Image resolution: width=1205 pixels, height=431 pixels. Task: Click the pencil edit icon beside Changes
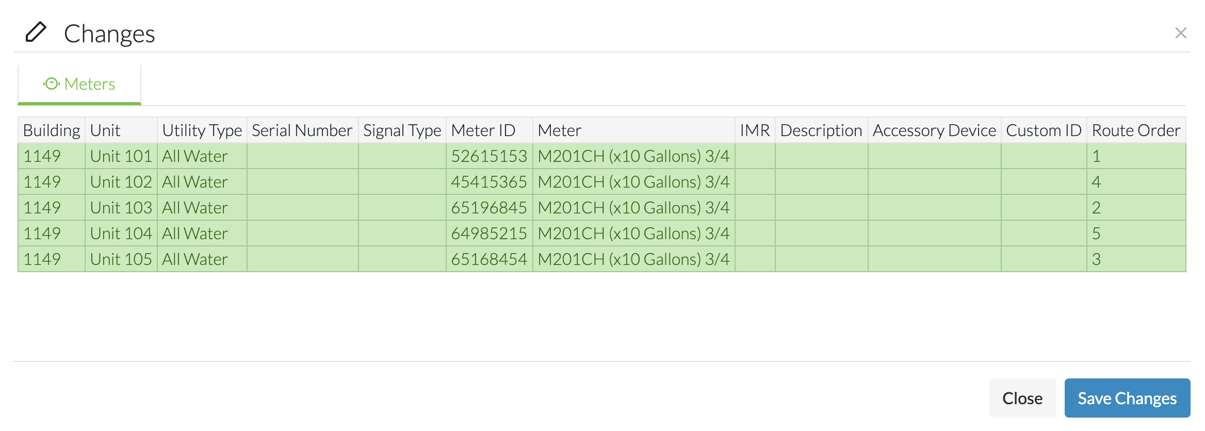pyautogui.click(x=36, y=32)
